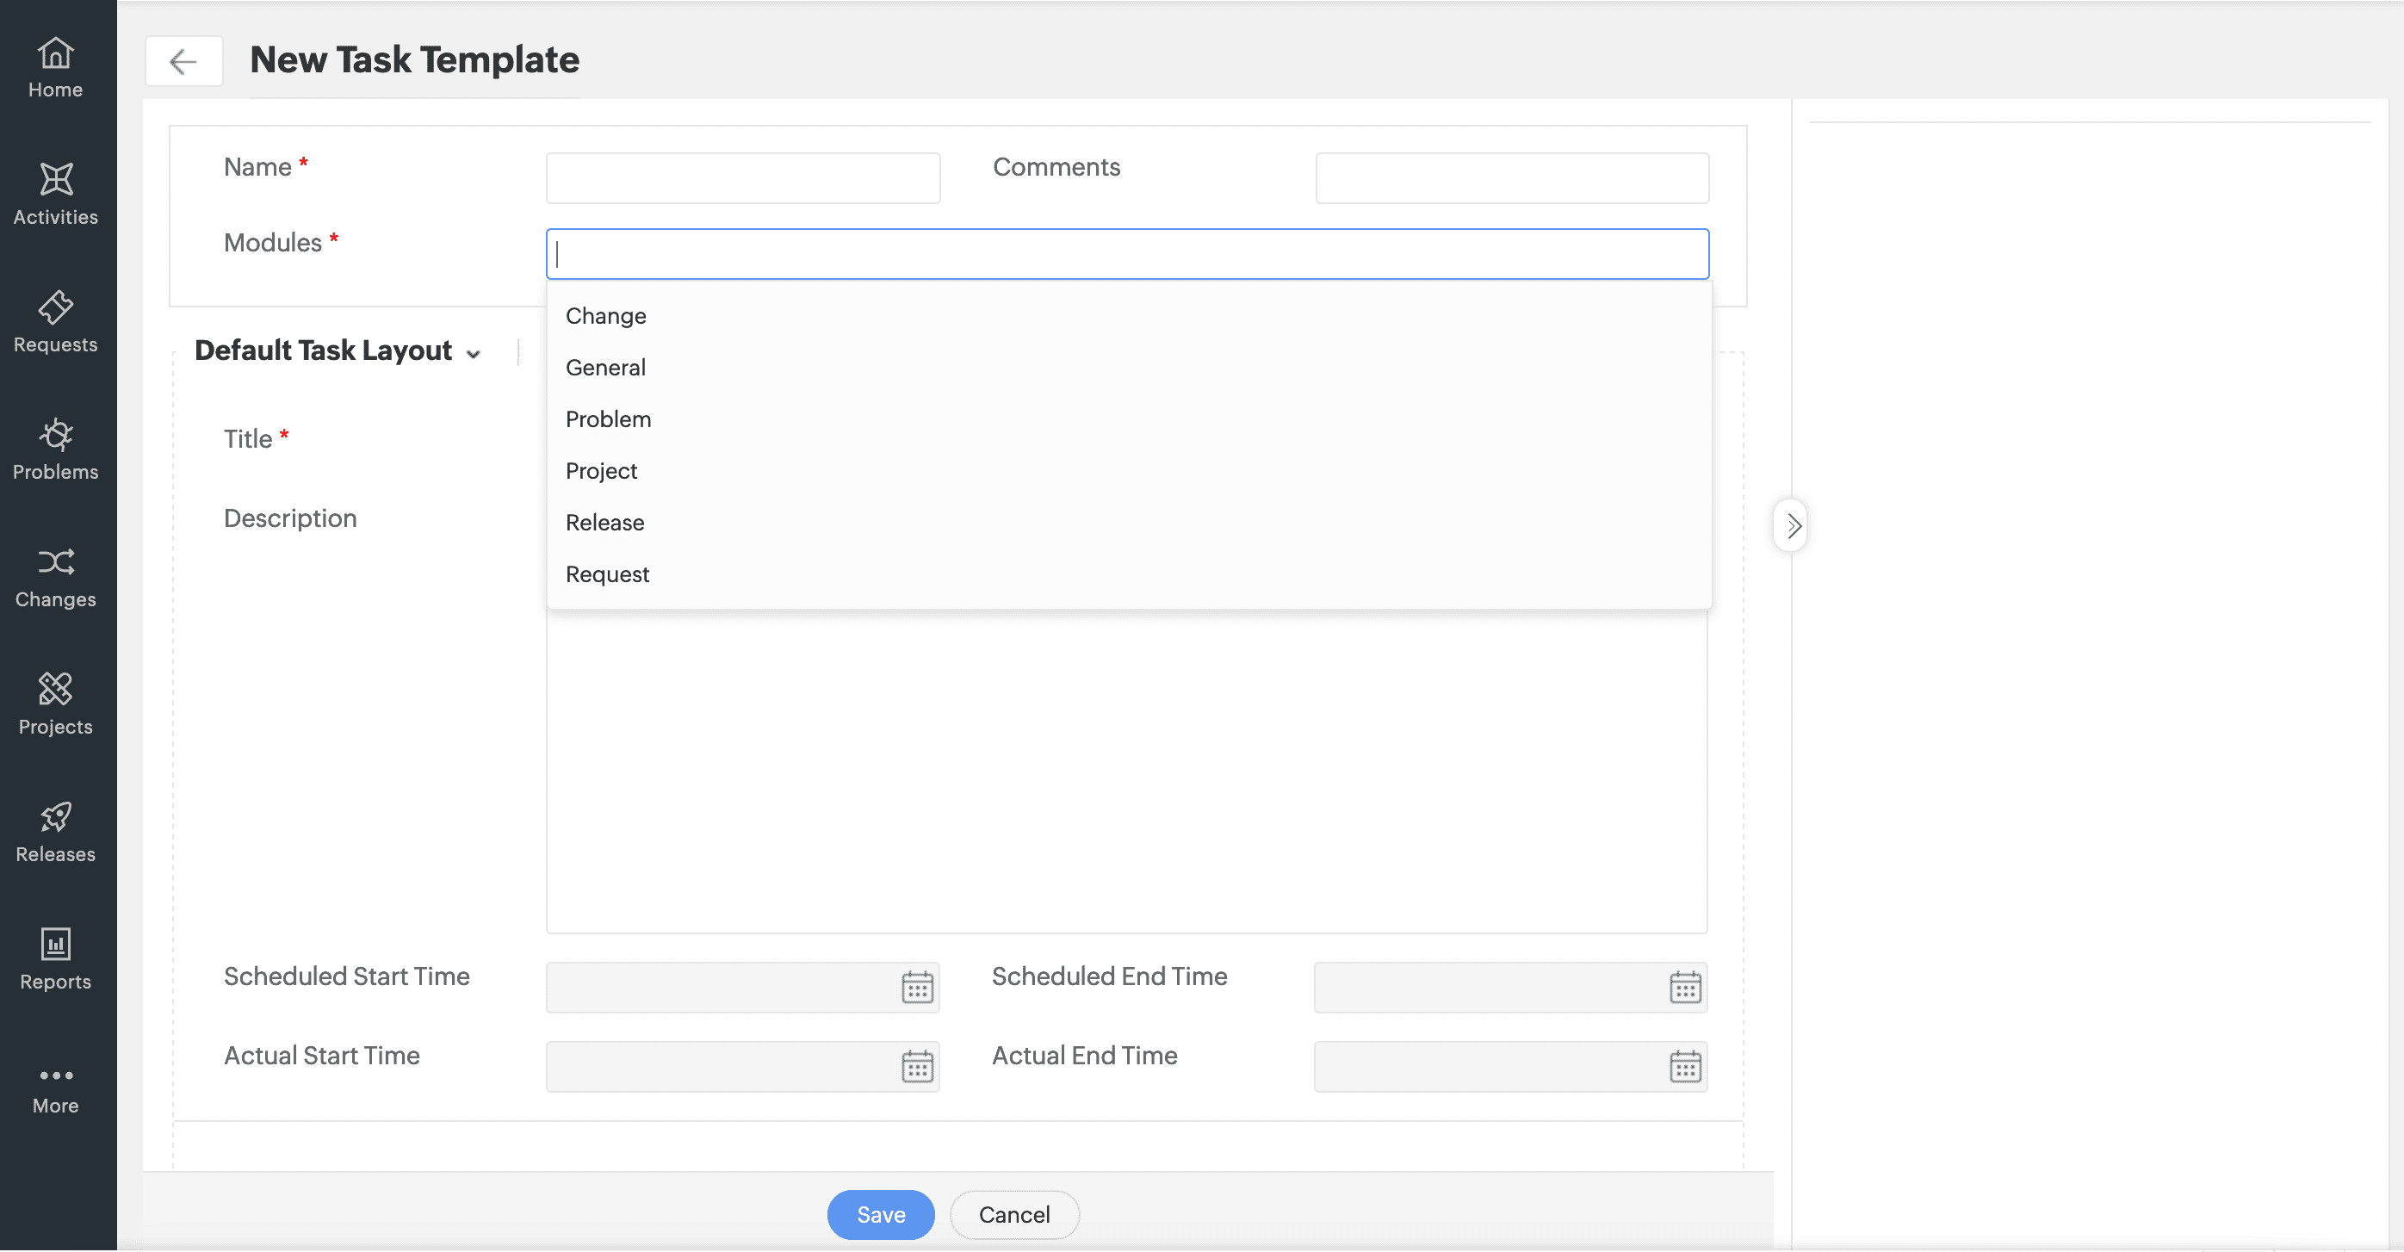The height and width of the screenshot is (1252, 2404).
Task: Open the Releases rocket icon
Action: coord(56,831)
